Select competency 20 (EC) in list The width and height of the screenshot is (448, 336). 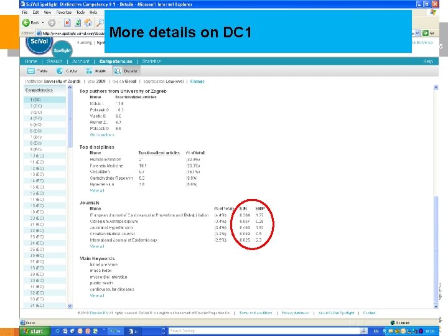click(45, 218)
